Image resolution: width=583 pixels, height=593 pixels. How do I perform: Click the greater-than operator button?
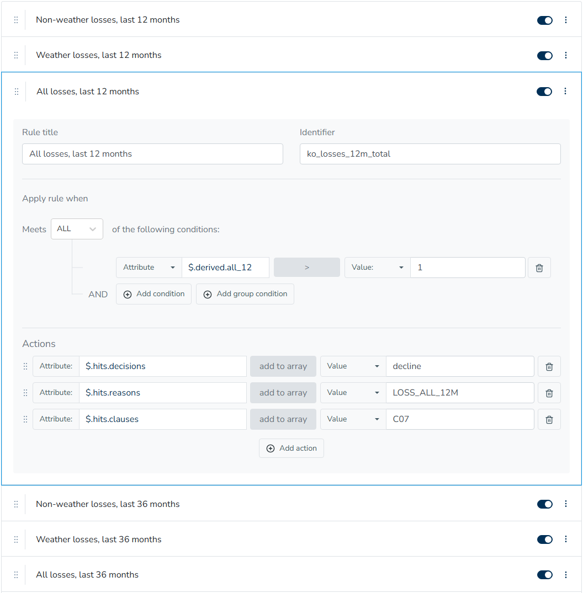(306, 268)
